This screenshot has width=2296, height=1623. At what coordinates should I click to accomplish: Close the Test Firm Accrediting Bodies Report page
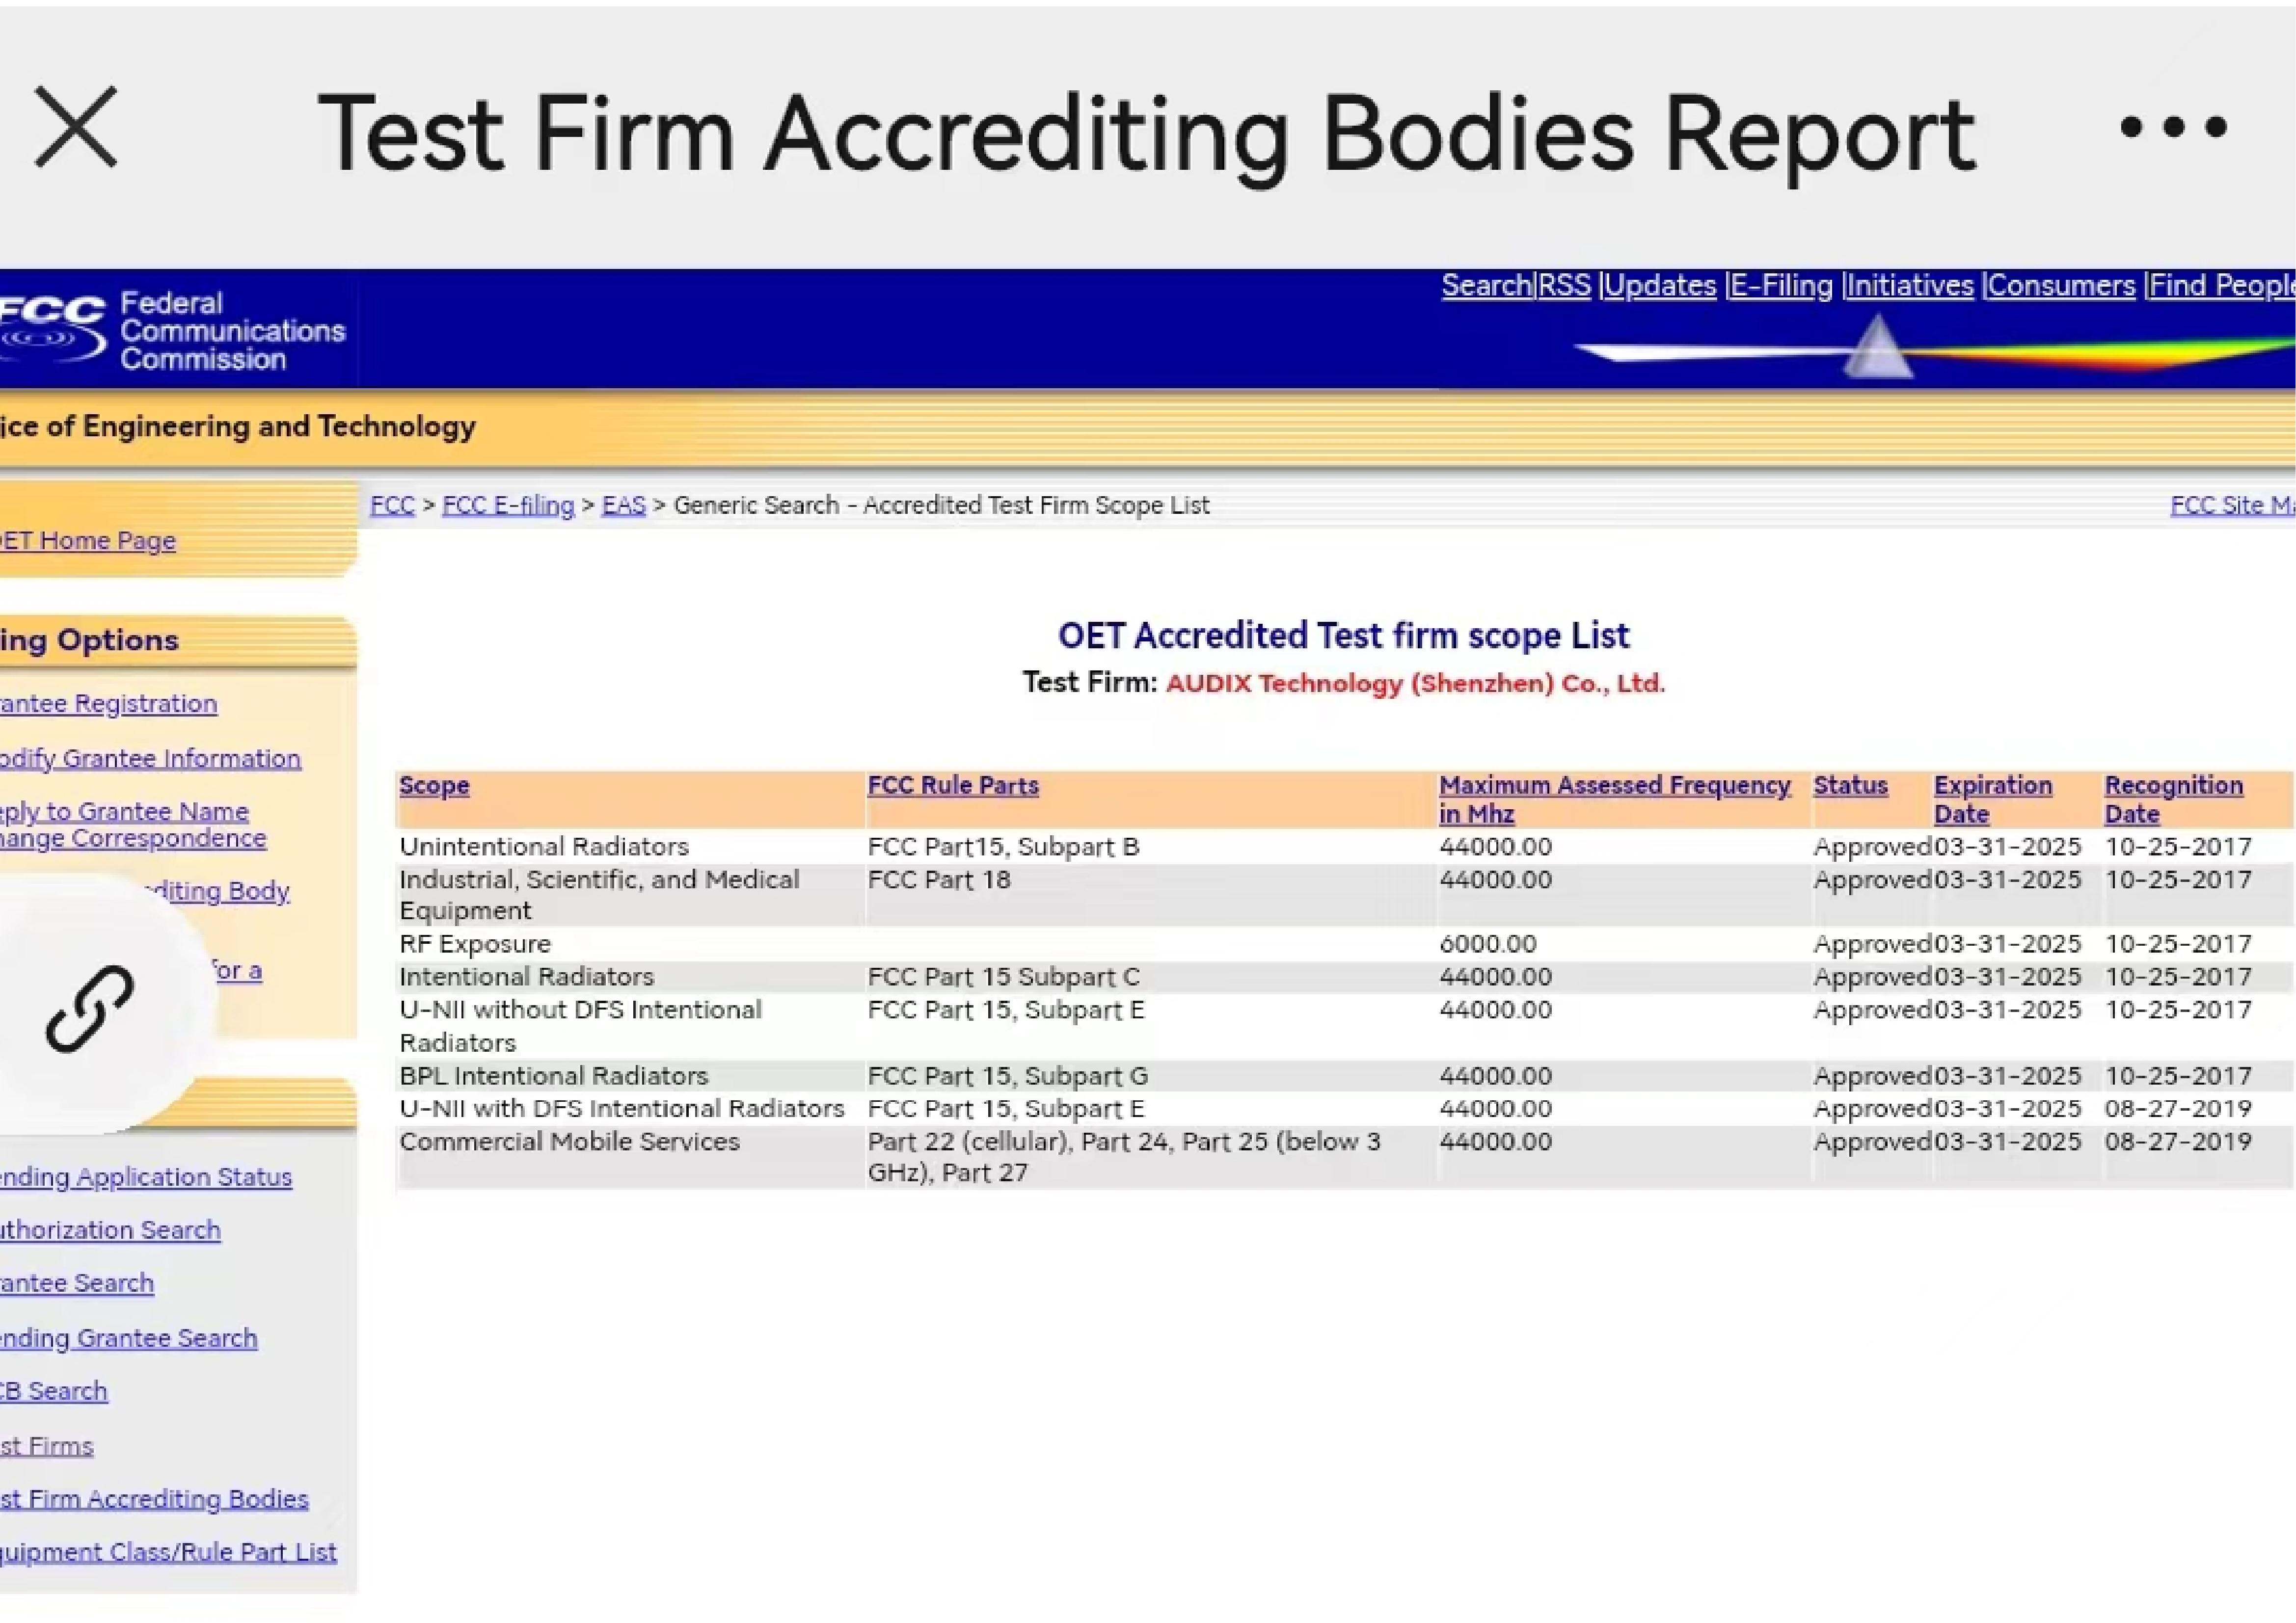point(76,127)
